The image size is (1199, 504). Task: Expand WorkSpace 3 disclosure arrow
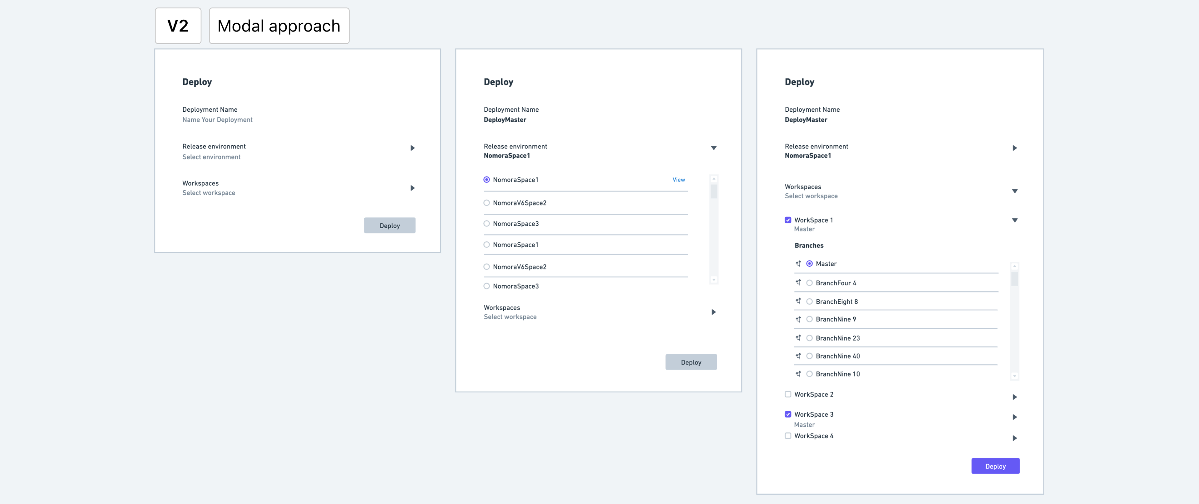coord(1015,417)
